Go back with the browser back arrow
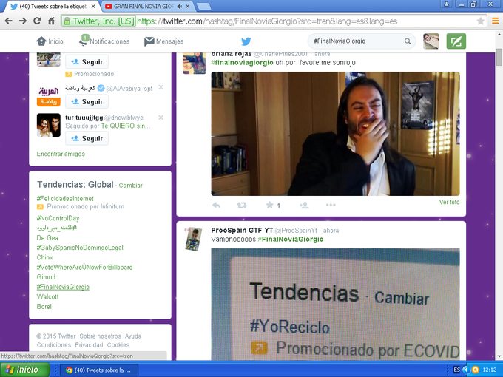 pyautogui.click(x=9, y=21)
